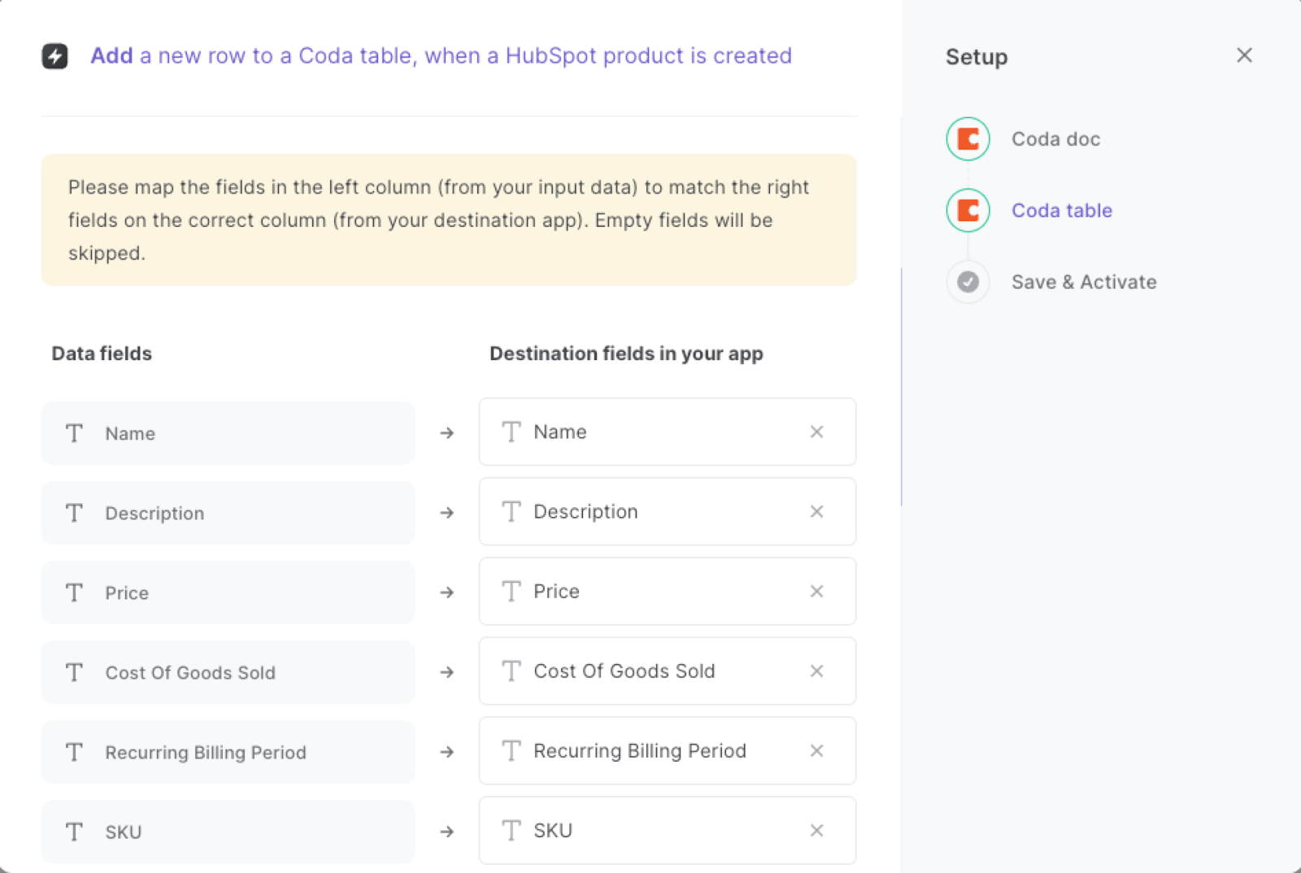Select the Price data field

pos(228,593)
